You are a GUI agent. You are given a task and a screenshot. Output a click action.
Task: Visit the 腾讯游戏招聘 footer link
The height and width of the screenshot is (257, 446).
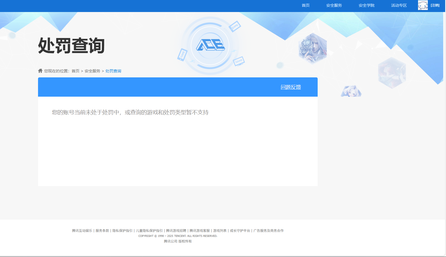(x=176, y=231)
